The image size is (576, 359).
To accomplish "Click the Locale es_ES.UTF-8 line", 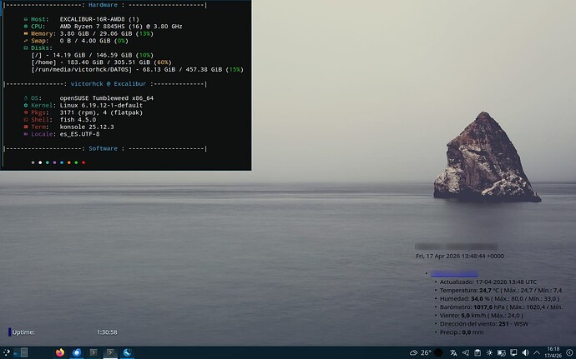I will (61, 134).
